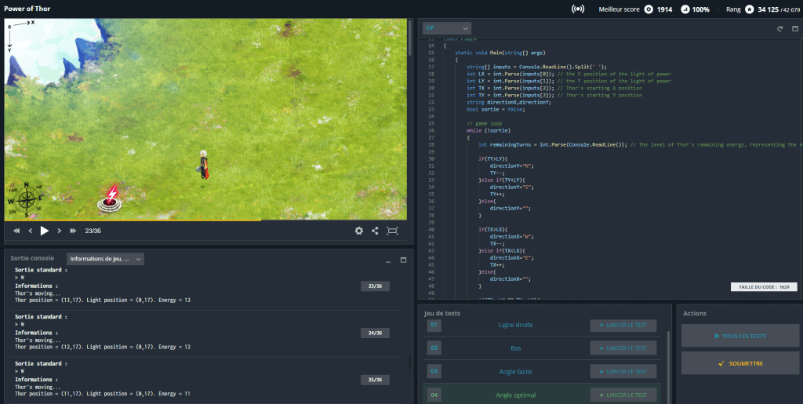Toggle fullscreen mode for game viewer

click(x=392, y=231)
